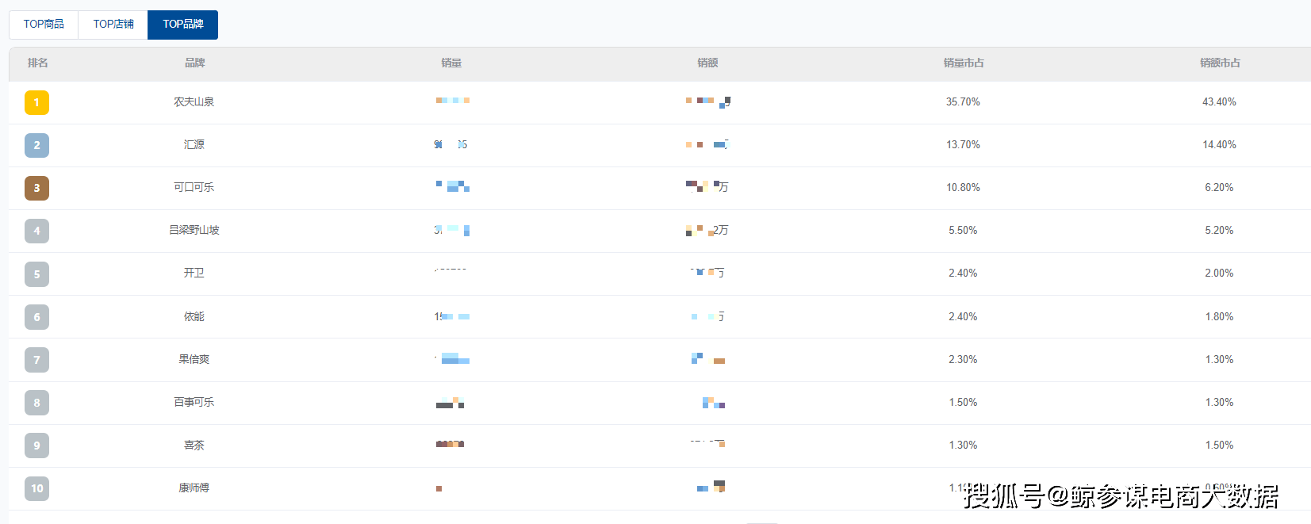Click 2.40% sales volume share for 开卫
This screenshot has width=1311, height=524.
click(963, 273)
